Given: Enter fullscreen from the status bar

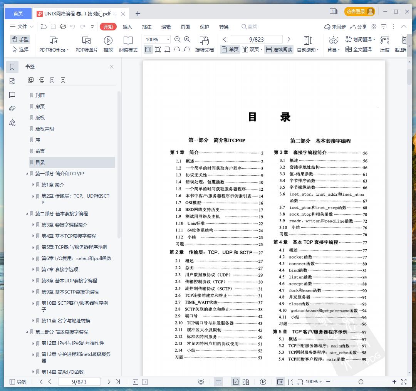Looking at the screenshot, I should [404, 382].
